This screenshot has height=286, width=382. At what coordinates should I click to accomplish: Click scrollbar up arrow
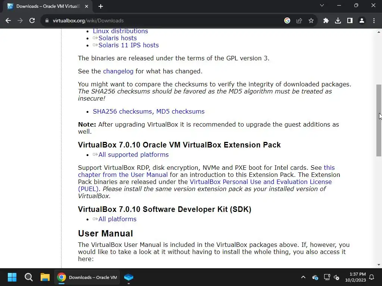(x=379, y=32)
